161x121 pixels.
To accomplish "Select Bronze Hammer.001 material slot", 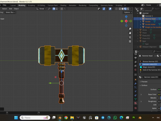I will [150, 62].
